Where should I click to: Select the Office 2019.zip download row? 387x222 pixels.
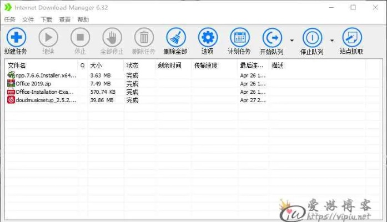click(36, 83)
